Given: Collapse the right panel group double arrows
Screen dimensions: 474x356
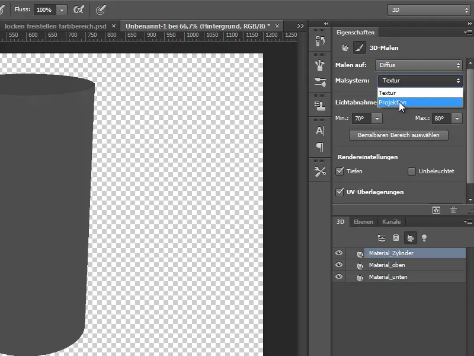Looking at the screenshot, I should pyautogui.click(x=470, y=23).
